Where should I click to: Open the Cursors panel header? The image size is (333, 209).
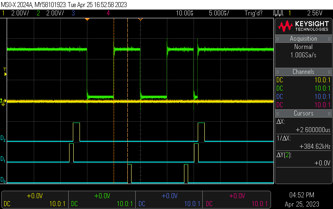tap(303, 113)
